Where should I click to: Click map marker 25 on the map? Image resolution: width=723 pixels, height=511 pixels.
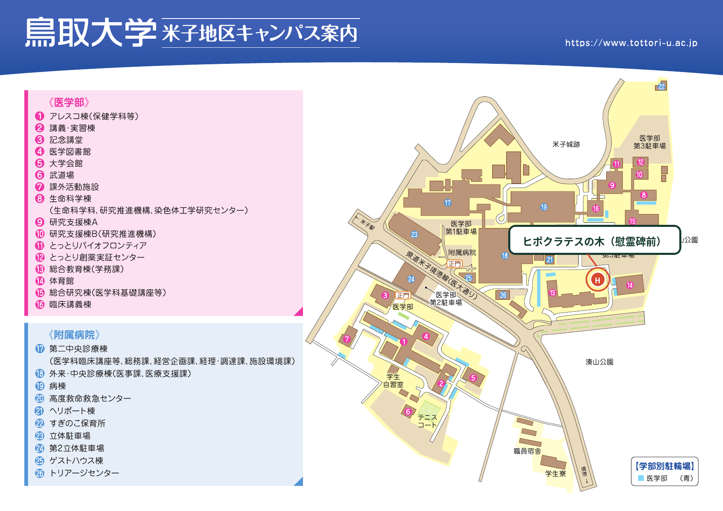click(468, 278)
